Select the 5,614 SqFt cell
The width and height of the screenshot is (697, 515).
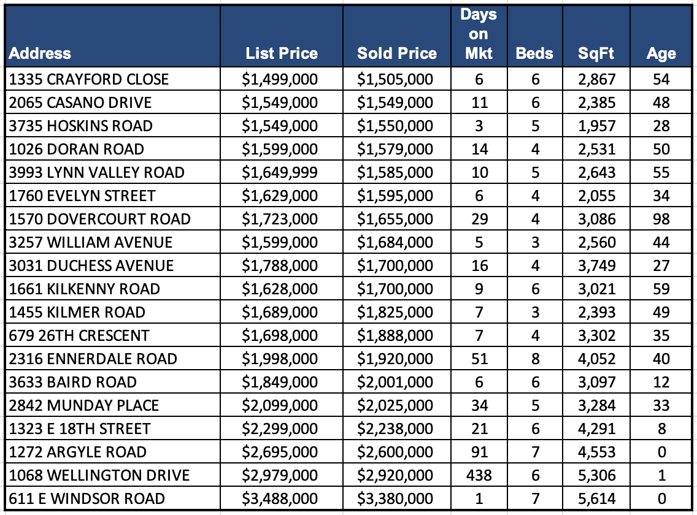coord(596,498)
